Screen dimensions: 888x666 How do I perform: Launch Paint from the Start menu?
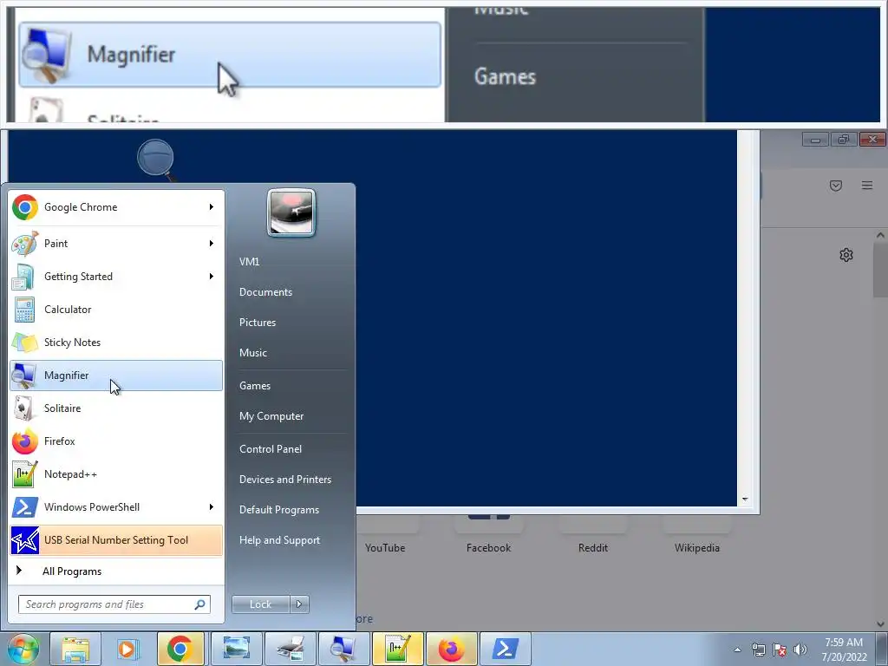point(116,244)
